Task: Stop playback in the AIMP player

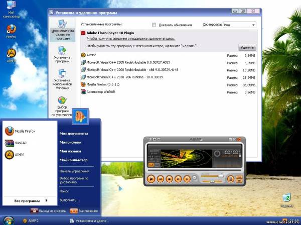Action: 169,179
